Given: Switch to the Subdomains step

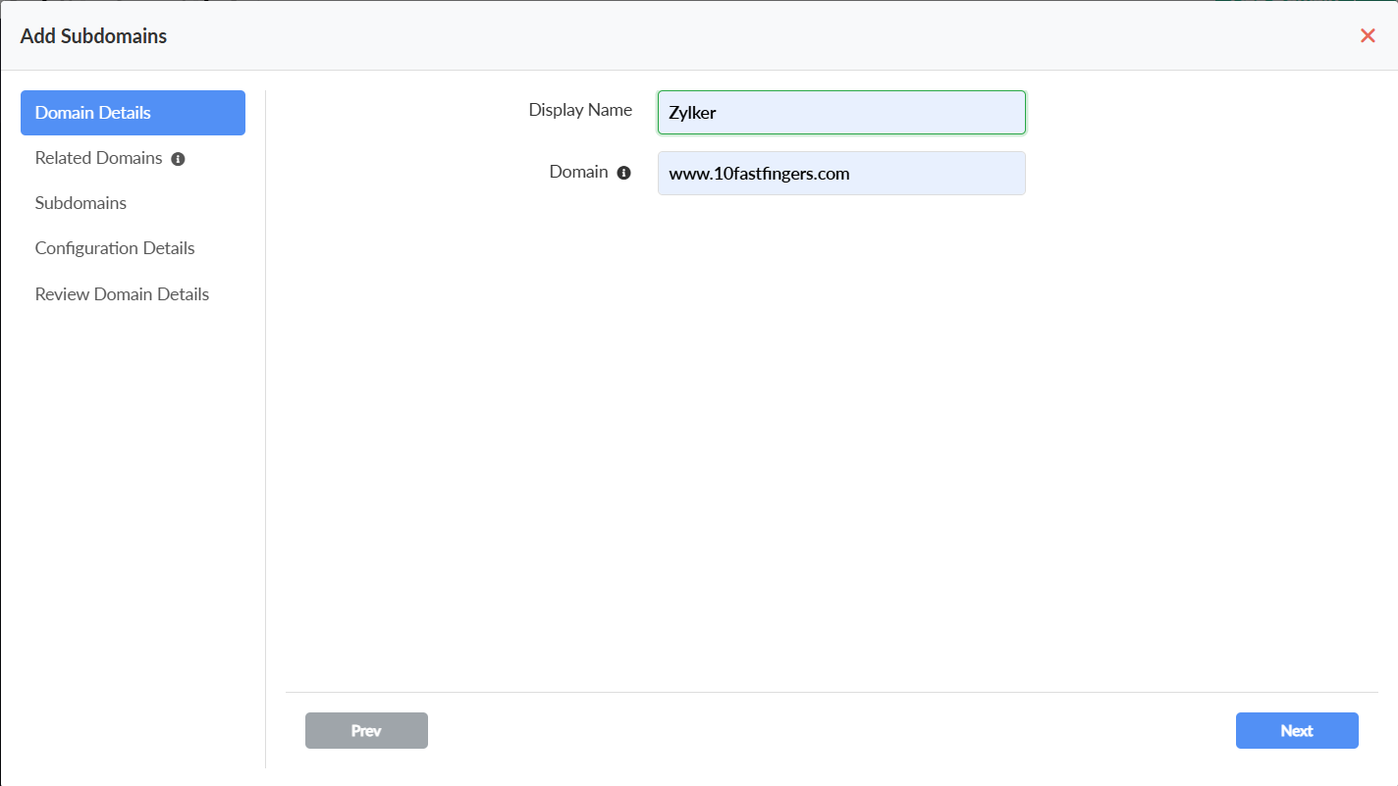Looking at the screenshot, I should [81, 203].
